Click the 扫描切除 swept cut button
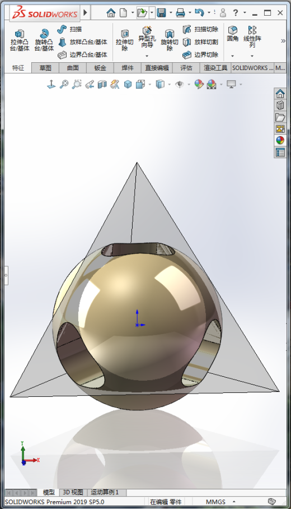The width and height of the screenshot is (291, 509). tap(200, 29)
